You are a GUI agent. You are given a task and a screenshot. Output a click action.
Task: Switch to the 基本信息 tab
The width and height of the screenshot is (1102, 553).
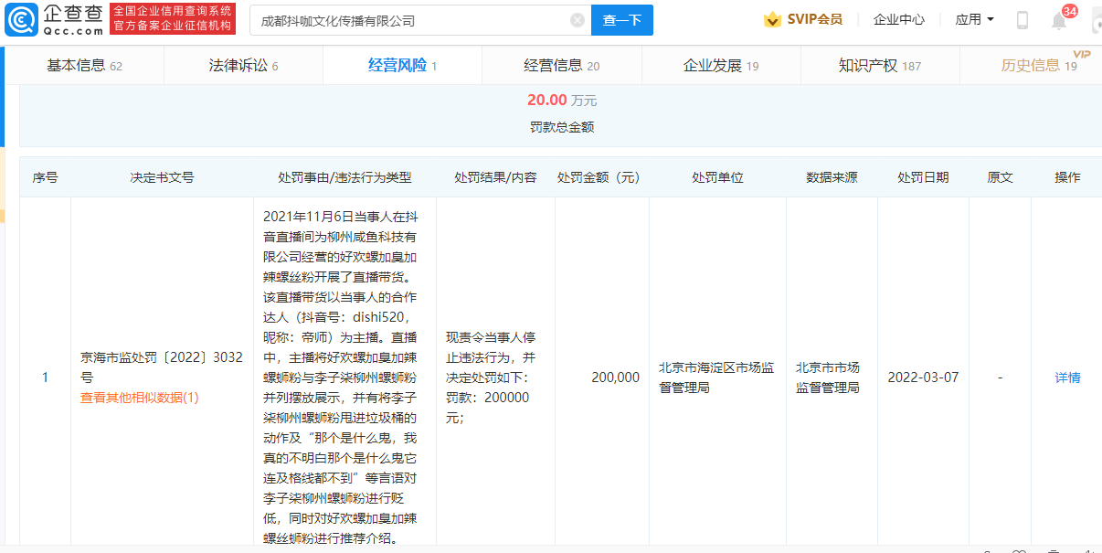(x=84, y=65)
